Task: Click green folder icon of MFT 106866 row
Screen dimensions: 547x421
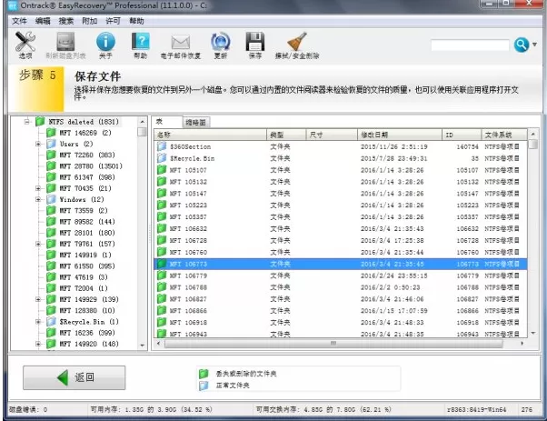Action: (162, 311)
